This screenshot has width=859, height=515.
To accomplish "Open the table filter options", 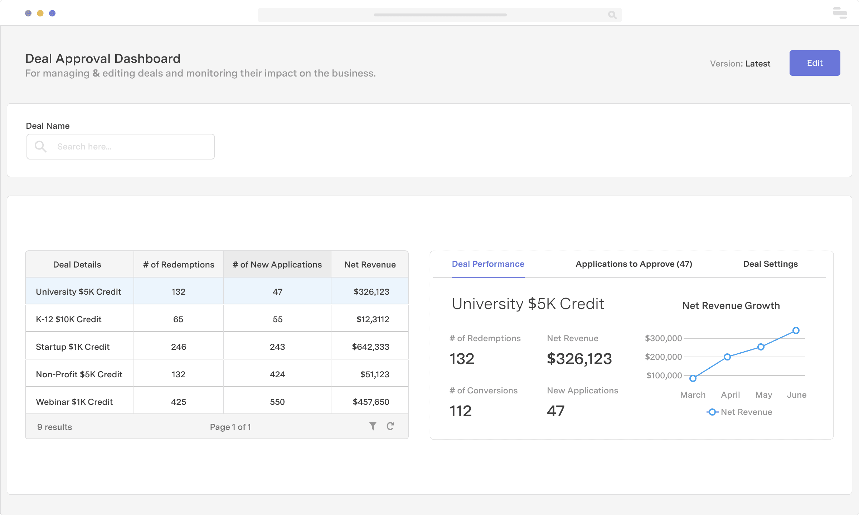I will pyautogui.click(x=372, y=426).
